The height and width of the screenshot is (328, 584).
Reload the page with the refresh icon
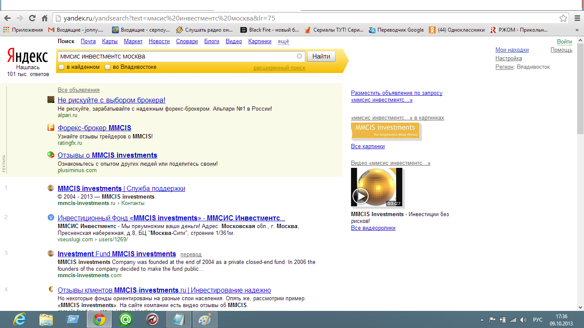pyautogui.click(x=32, y=18)
